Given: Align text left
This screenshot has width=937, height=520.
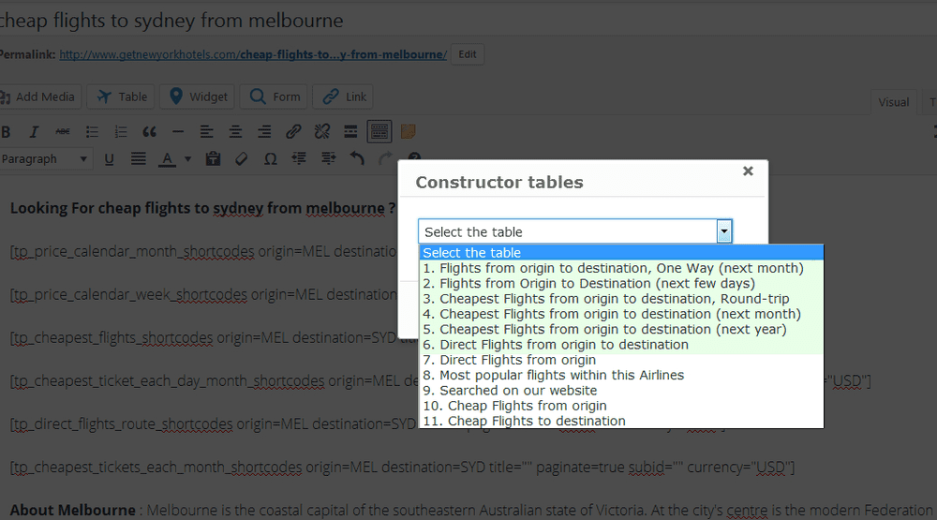Looking at the screenshot, I should pos(206,131).
